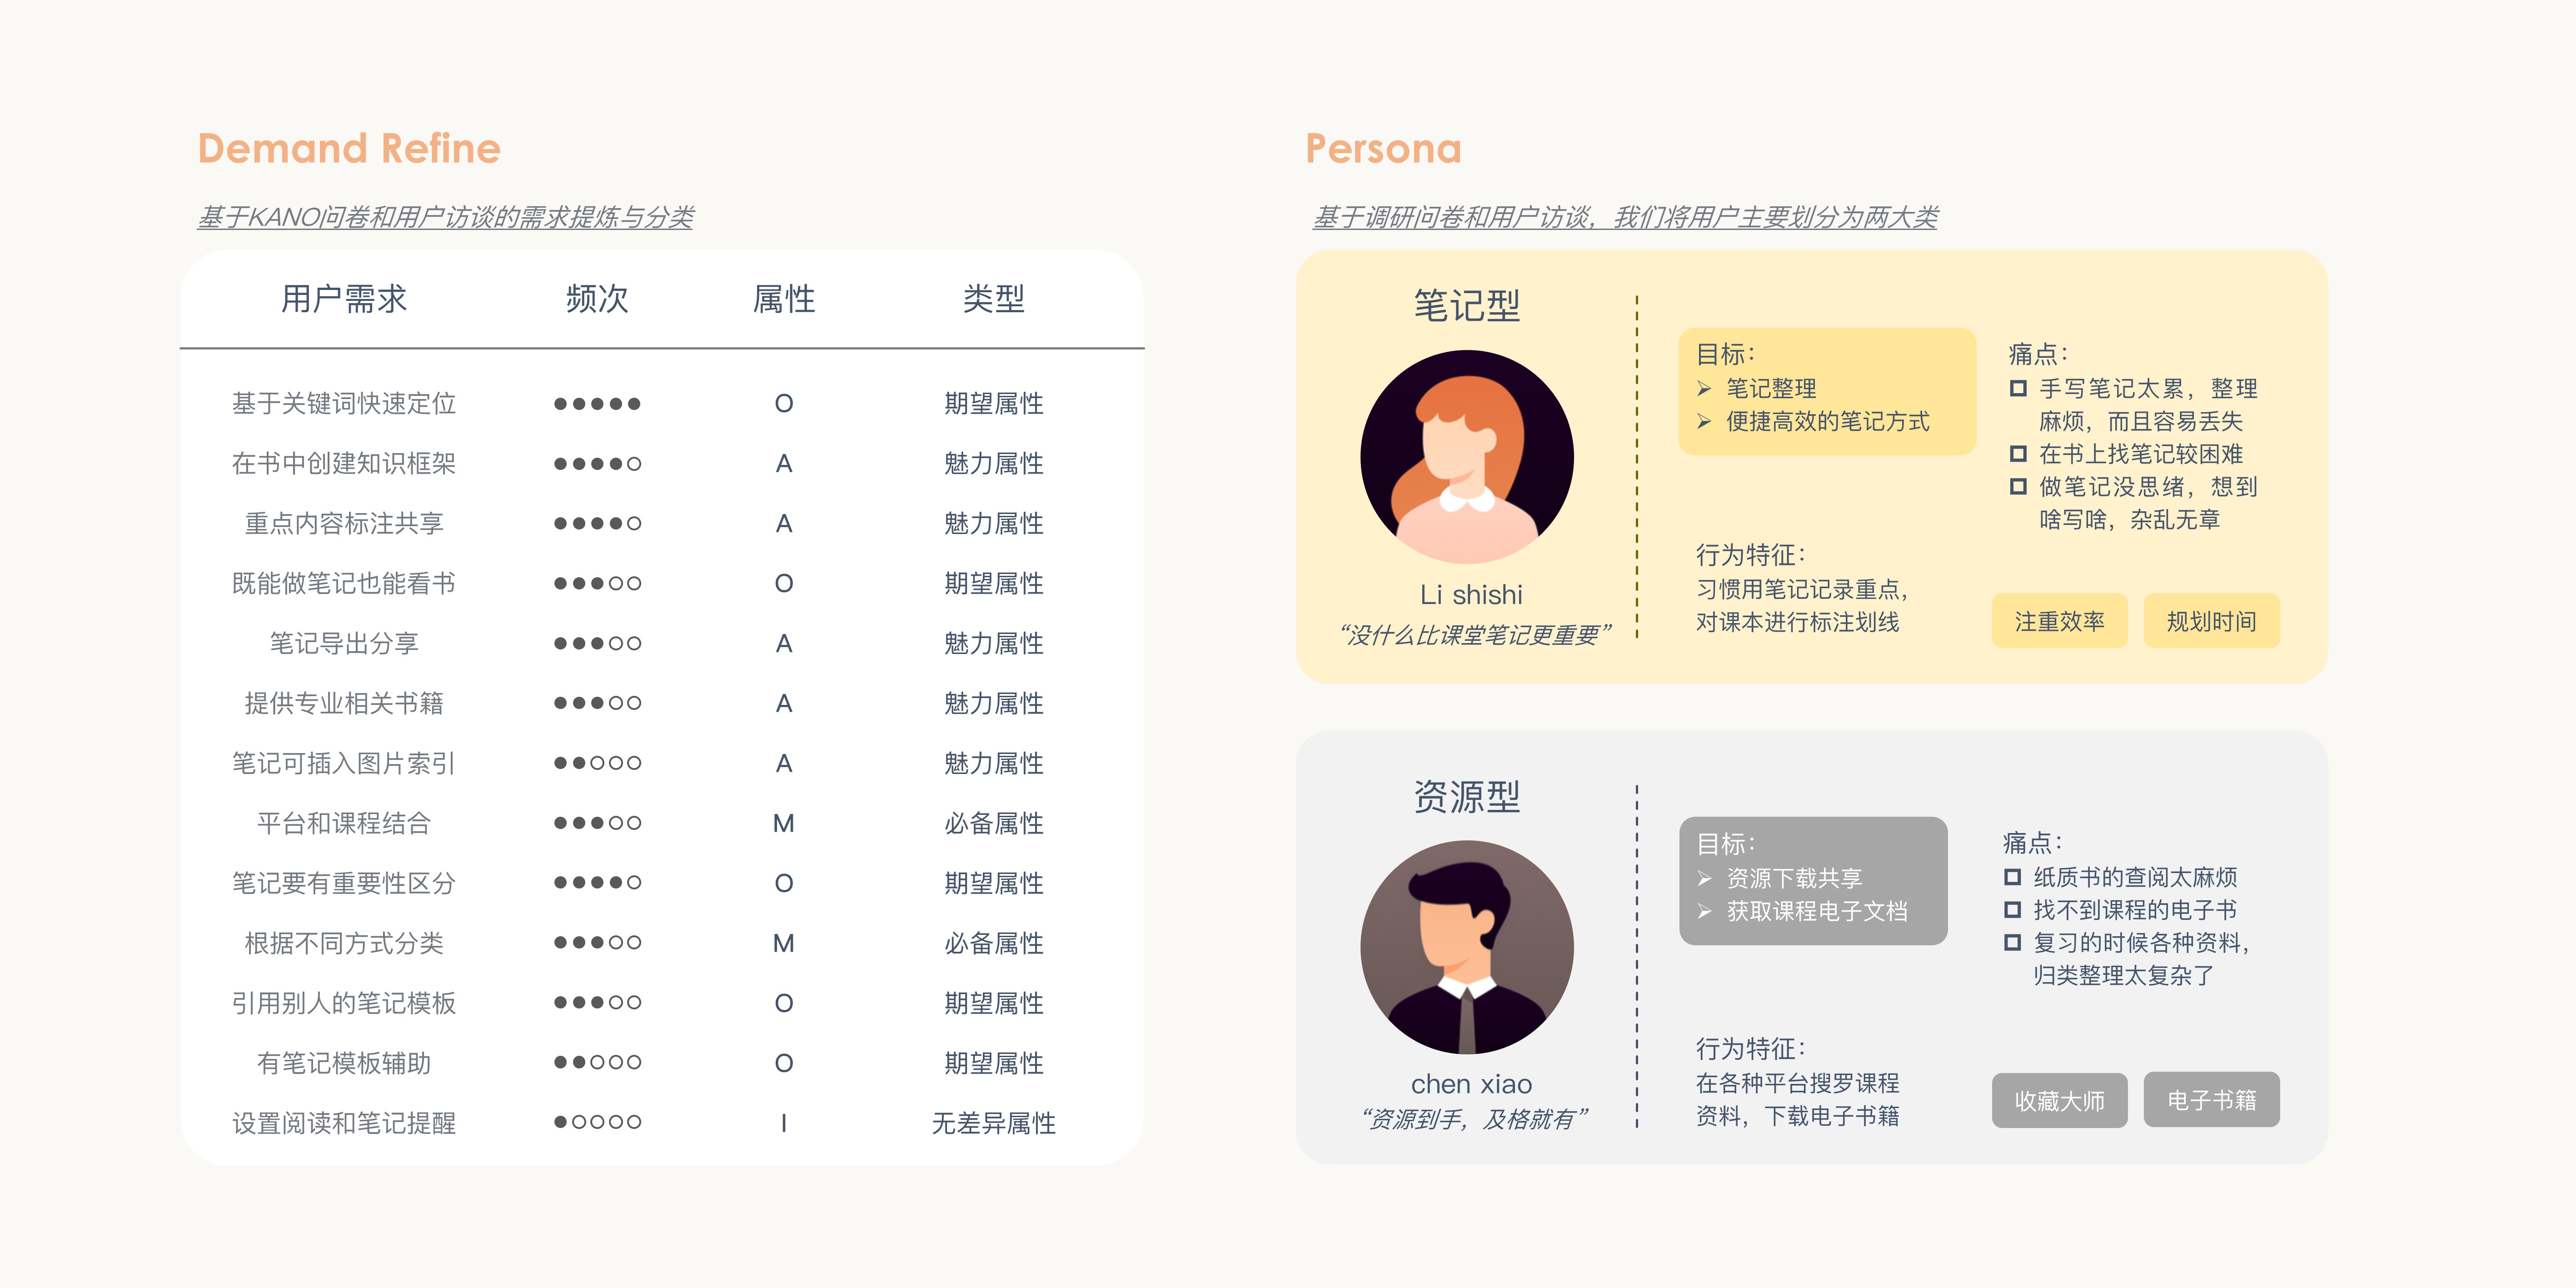
Task: Click the quote 资源到手，及格就有
Action: pyautogui.click(x=1477, y=1117)
